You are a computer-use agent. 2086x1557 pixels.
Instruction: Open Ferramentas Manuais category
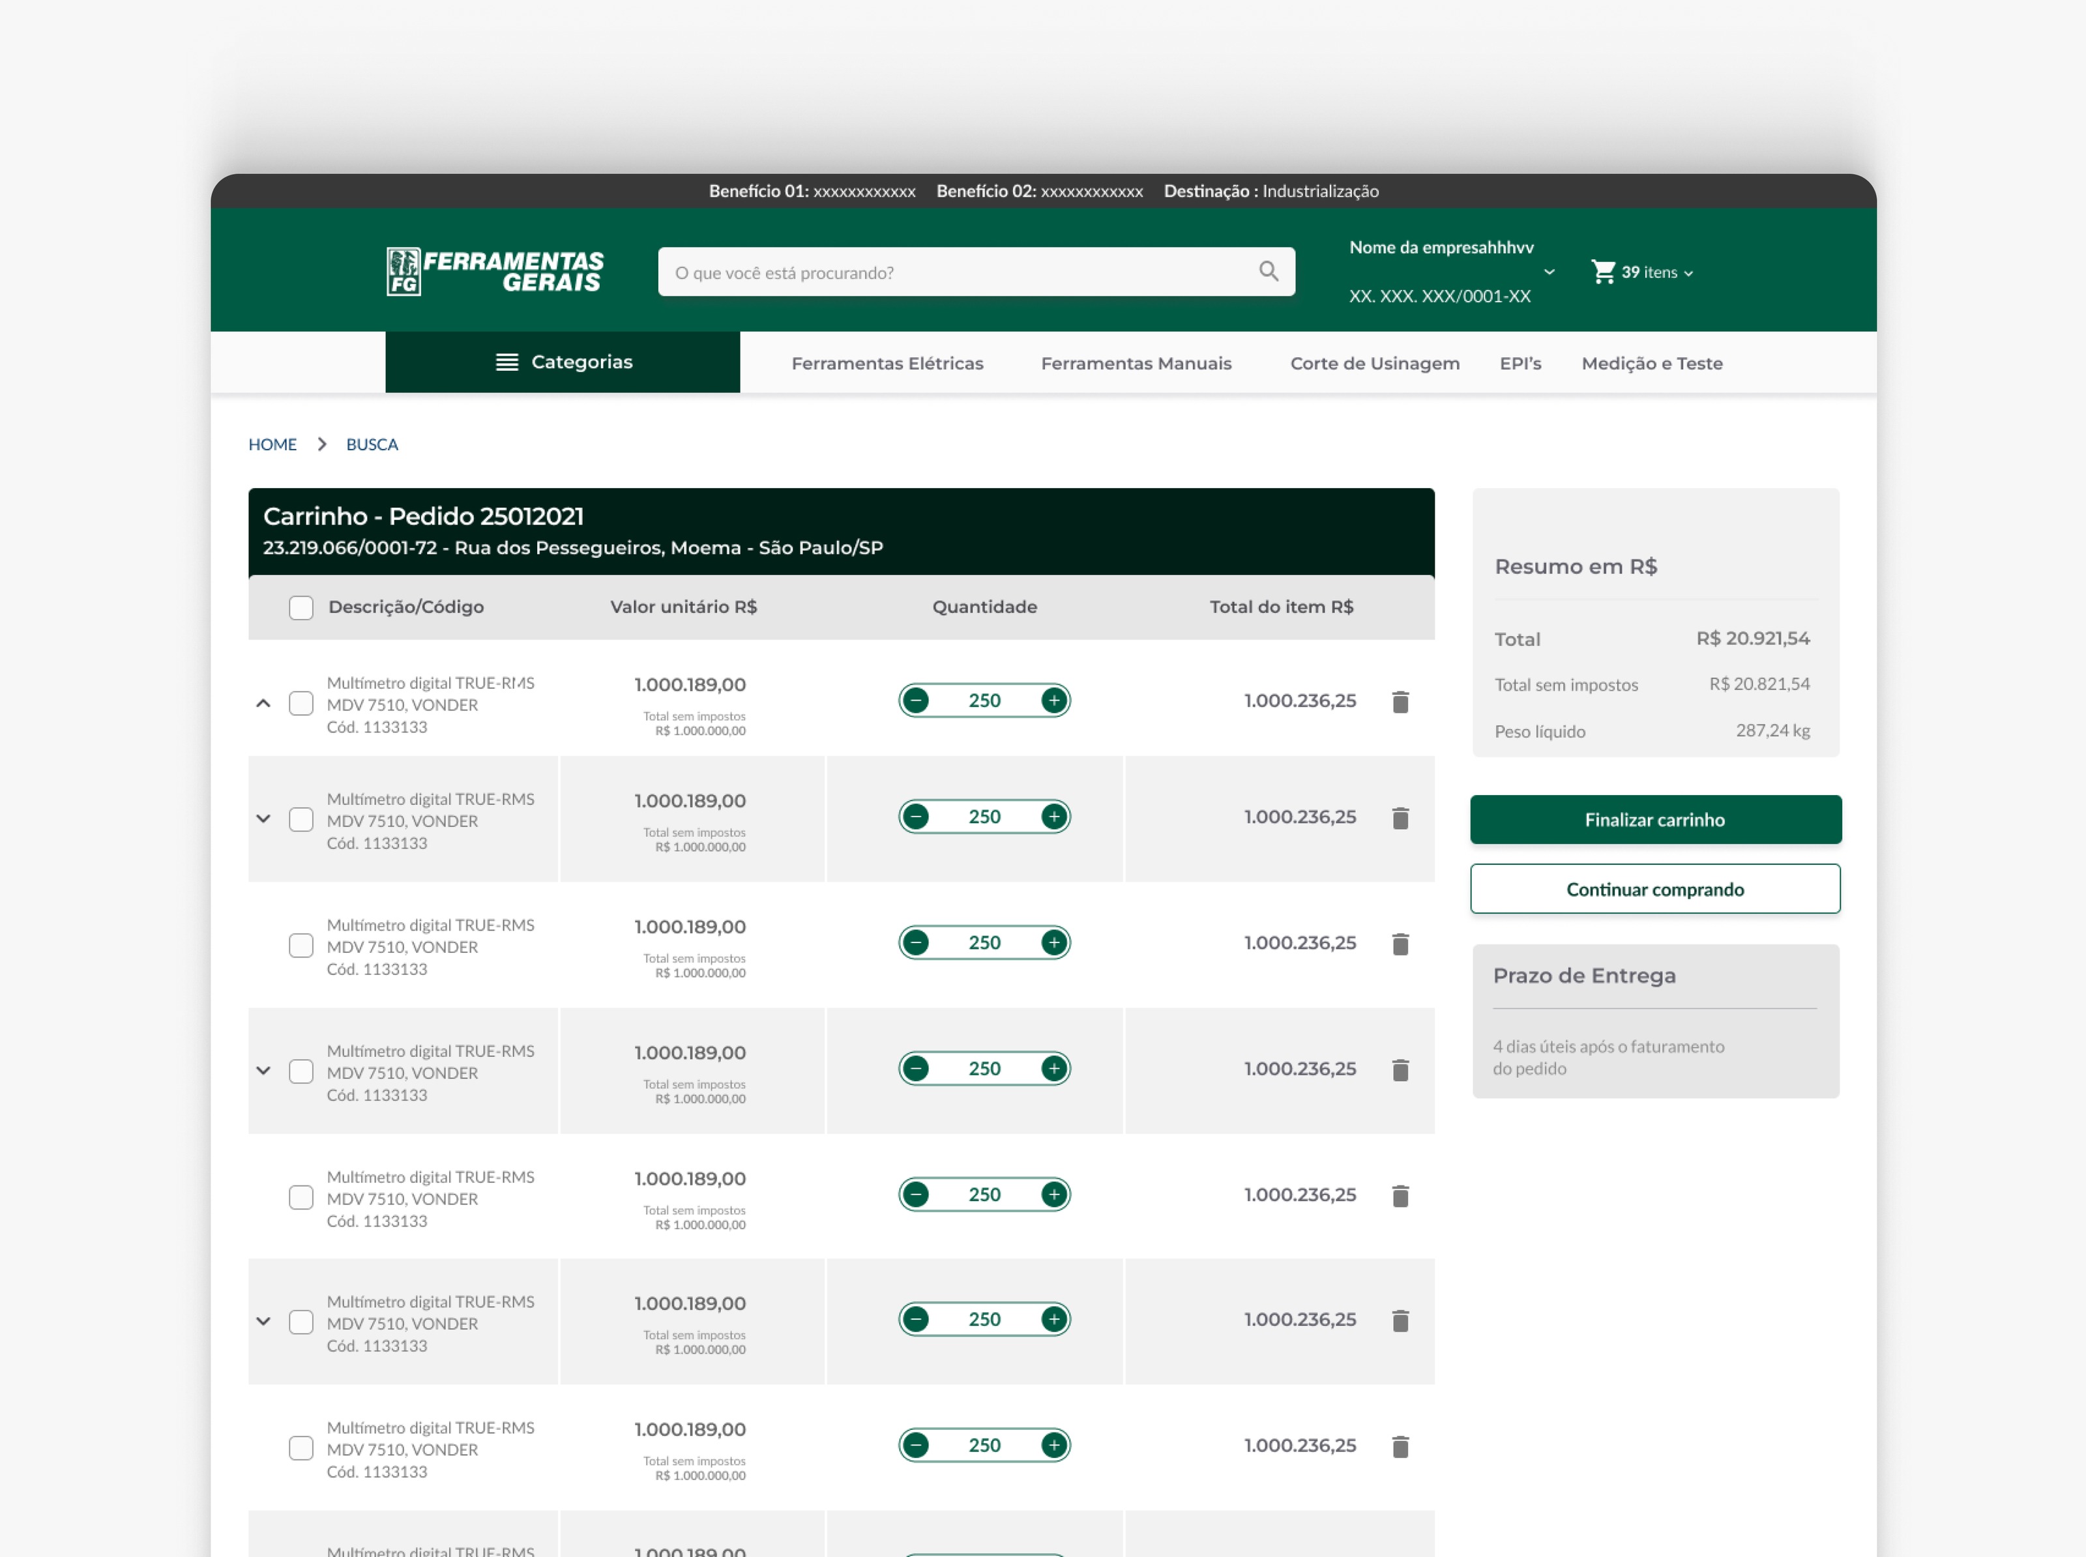pyautogui.click(x=1136, y=363)
